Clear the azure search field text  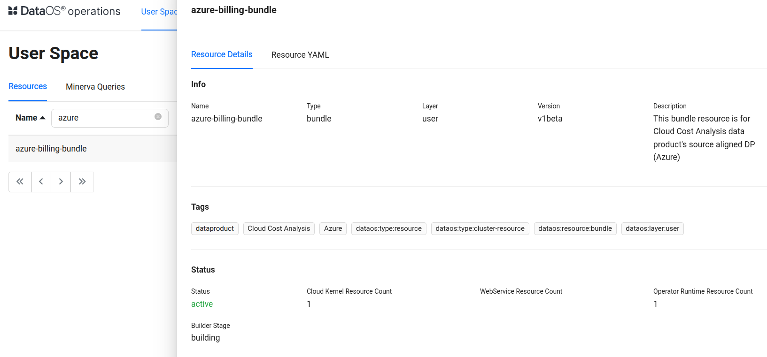pos(158,117)
